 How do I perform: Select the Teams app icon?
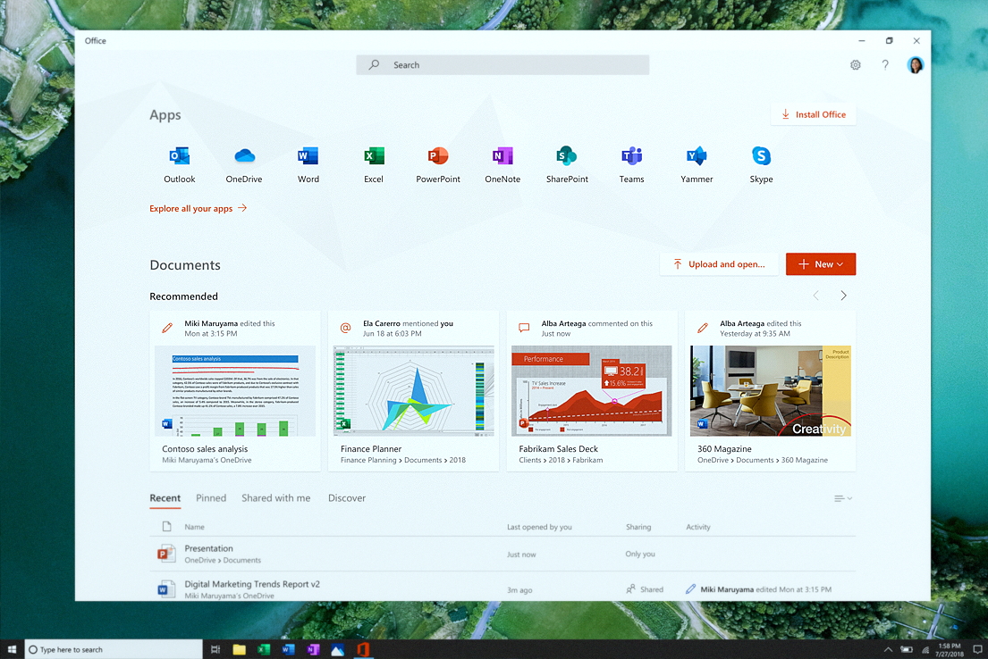[x=631, y=156]
